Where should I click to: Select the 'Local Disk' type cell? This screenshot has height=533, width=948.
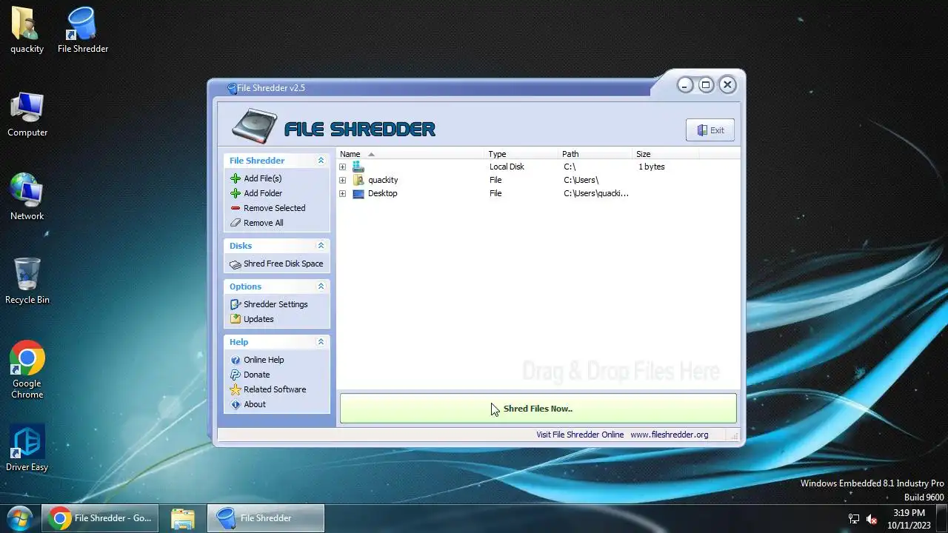(x=507, y=167)
